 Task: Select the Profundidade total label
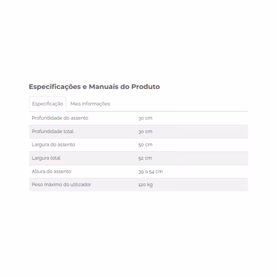click(x=53, y=132)
